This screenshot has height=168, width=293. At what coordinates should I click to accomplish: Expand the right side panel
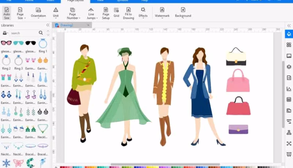289,26
